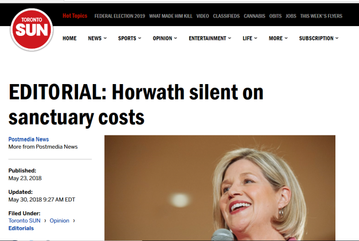Open Federal Election 2019 hot topic
Image resolution: width=359 pixels, height=241 pixels.
(119, 16)
